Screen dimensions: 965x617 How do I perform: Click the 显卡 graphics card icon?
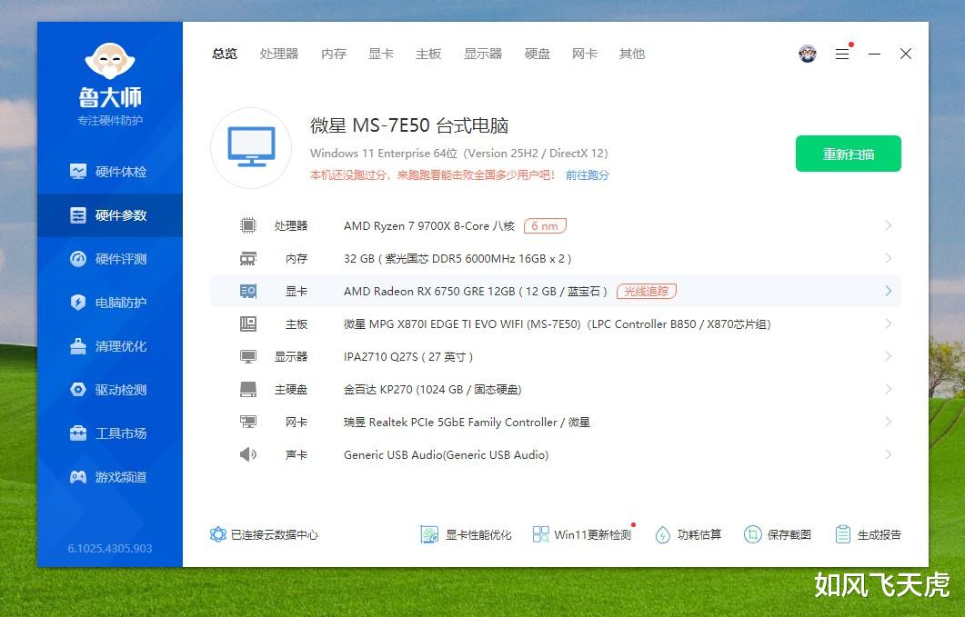(x=248, y=292)
